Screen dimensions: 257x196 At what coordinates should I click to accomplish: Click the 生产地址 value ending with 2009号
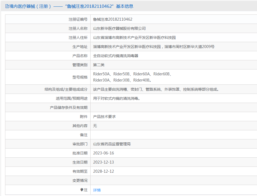pyautogui.click(x=154, y=47)
